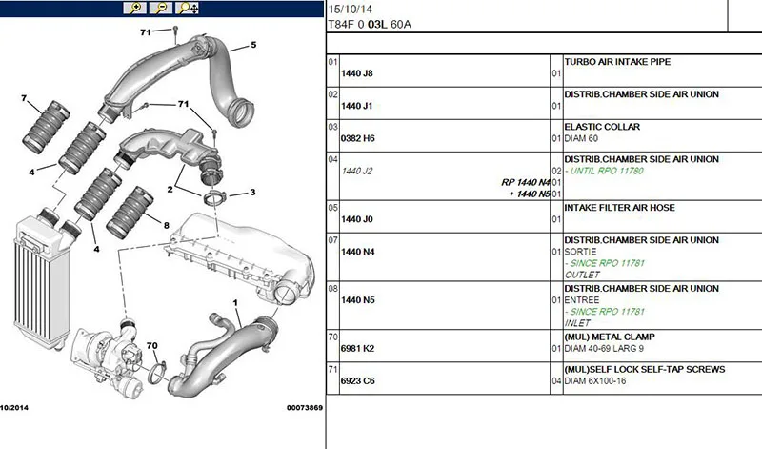Select row index 71 in parts table
This screenshot has width=762, height=449.
(332, 370)
